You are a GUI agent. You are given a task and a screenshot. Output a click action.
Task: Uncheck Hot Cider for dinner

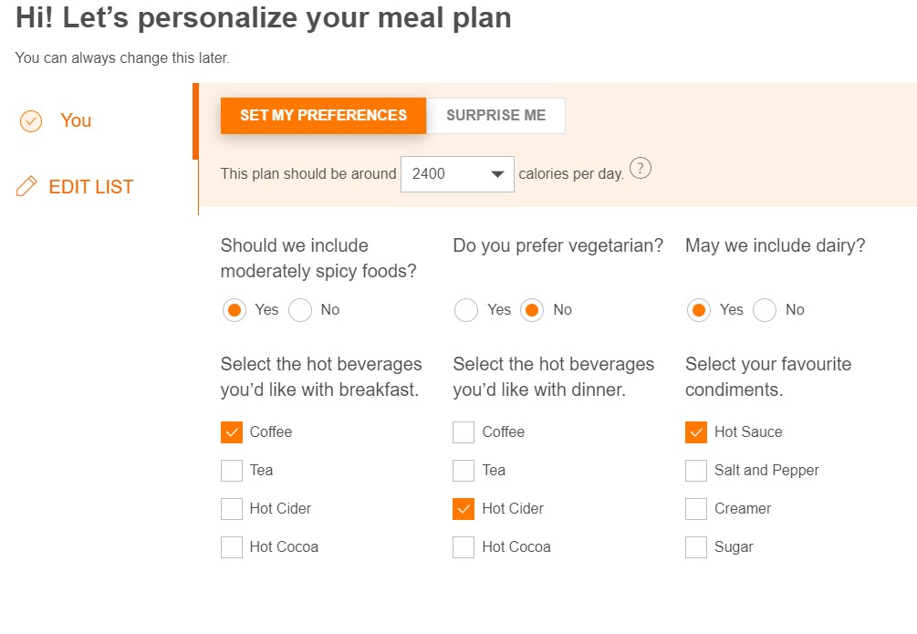tap(464, 509)
